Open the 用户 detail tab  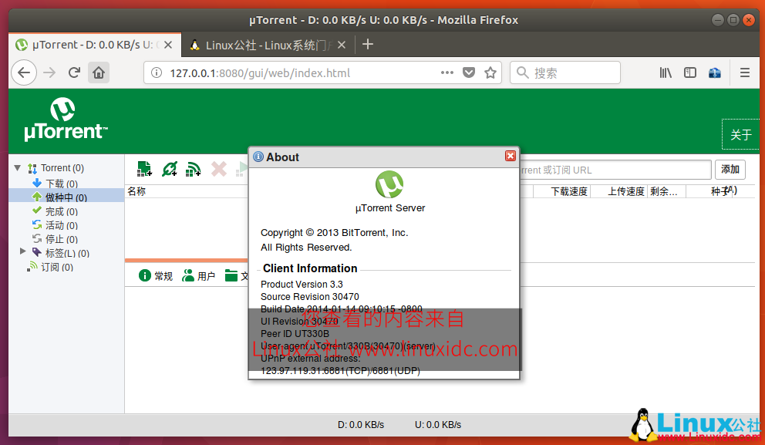click(198, 275)
